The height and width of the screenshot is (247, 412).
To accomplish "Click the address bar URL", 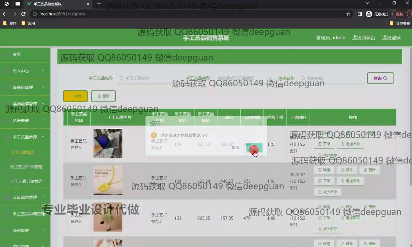I will (62, 14).
